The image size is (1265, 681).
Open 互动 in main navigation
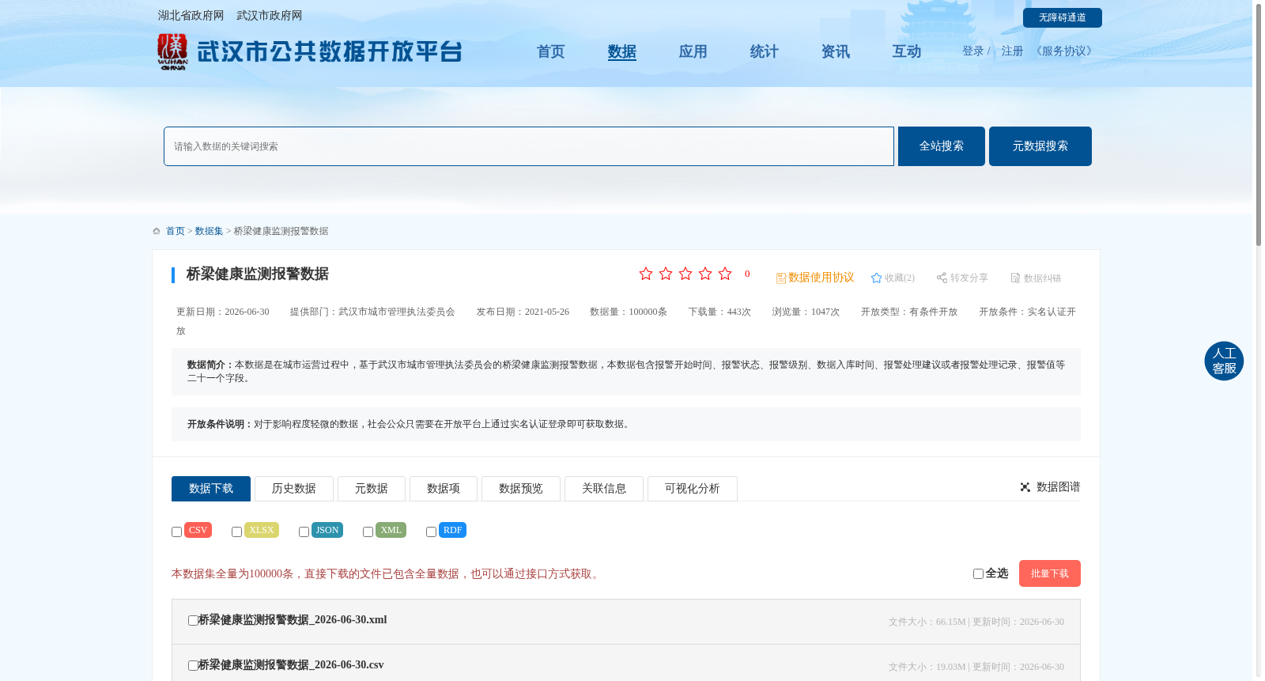(x=907, y=51)
